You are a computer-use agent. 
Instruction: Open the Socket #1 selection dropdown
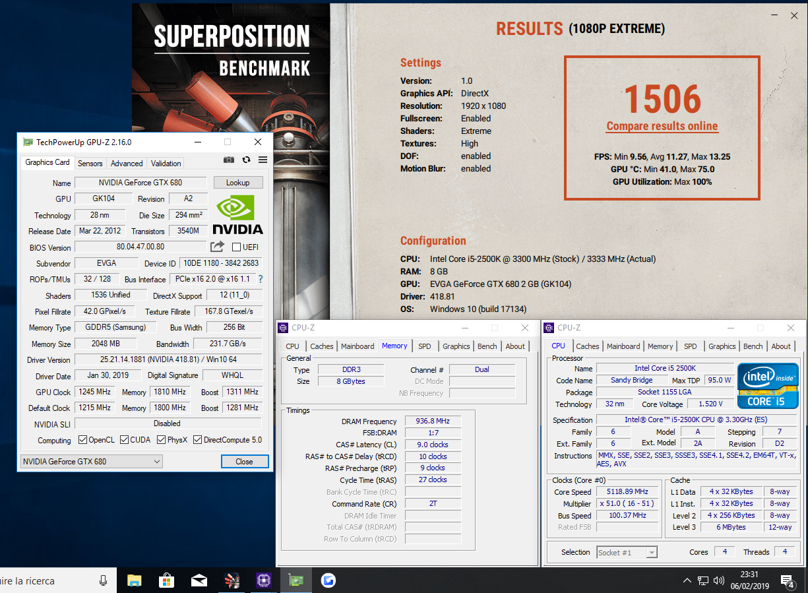click(627, 552)
